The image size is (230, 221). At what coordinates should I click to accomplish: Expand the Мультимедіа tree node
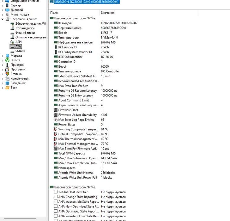2,15
